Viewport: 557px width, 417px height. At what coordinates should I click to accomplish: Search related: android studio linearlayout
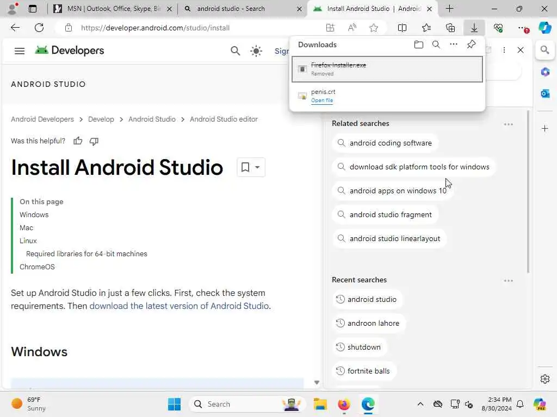tap(389, 238)
